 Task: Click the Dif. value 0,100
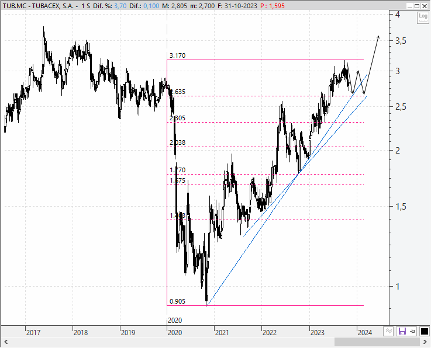coord(151,6)
